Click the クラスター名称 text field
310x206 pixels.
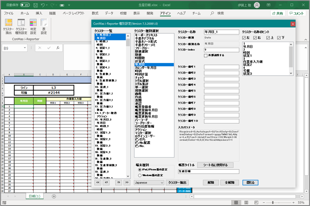coord(222,32)
